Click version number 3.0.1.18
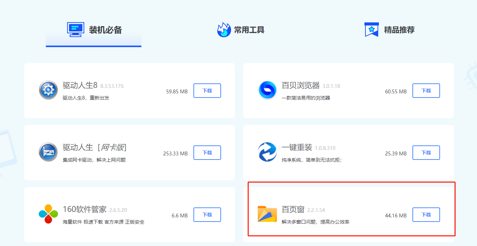 (331, 86)
